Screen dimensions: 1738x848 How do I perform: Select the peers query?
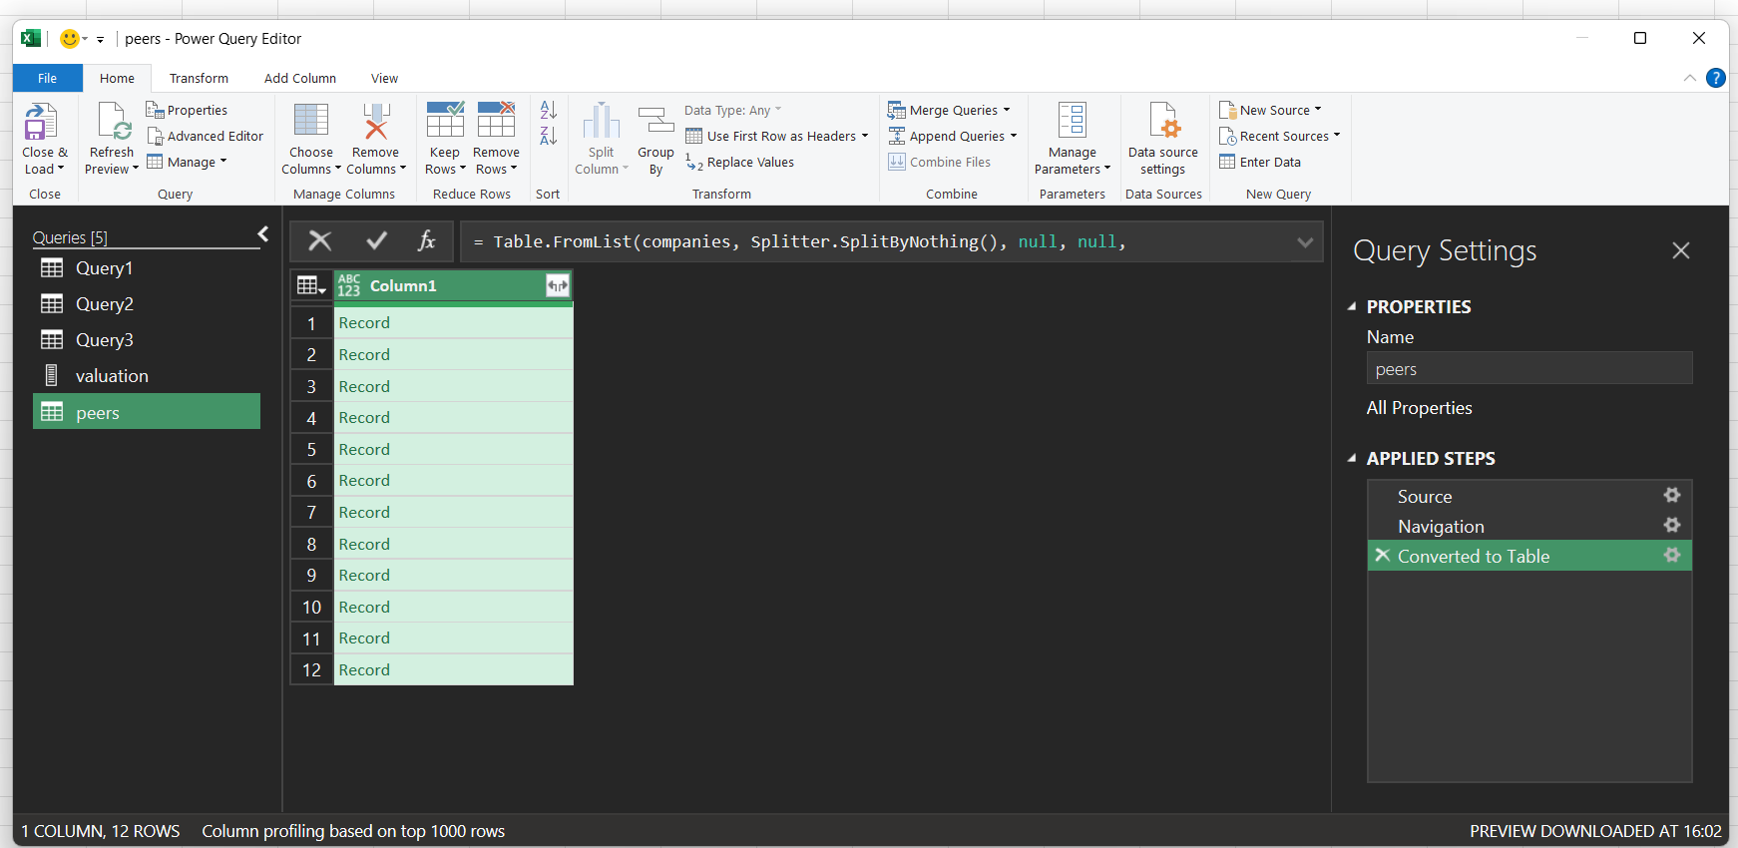pyautogui.click(x=147, y=412)
